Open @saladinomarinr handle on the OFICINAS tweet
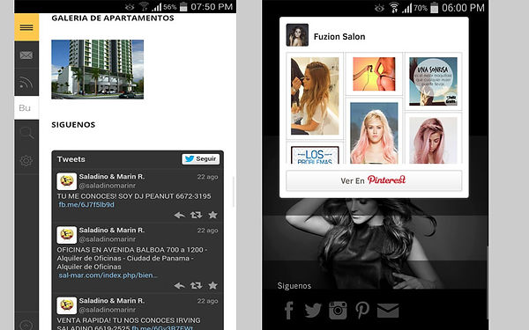Screen dimensions: 529x330 pos(108,239)
